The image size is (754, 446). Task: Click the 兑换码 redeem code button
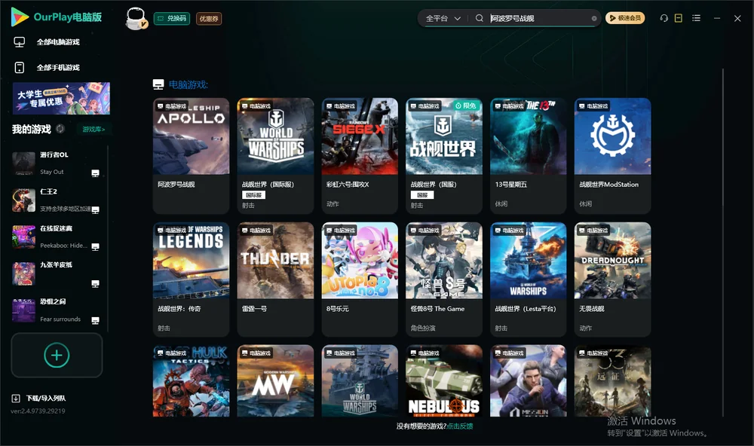tap(172, 18)
